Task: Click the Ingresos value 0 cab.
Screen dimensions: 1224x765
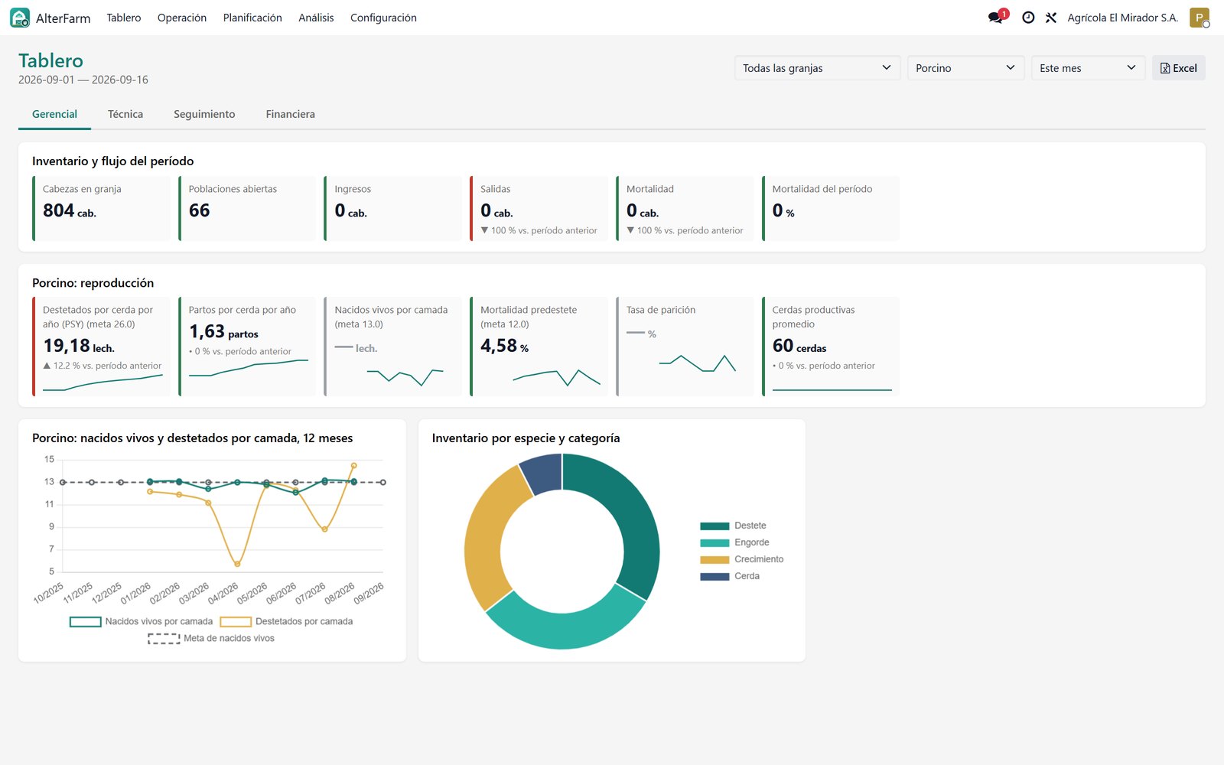Action: tap(351, 210)
